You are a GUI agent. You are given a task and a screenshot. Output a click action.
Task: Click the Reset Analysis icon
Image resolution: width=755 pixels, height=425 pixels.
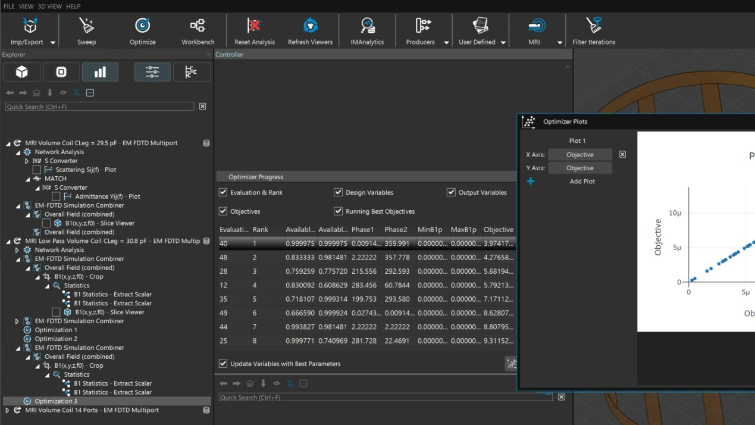tap(254, 26)
